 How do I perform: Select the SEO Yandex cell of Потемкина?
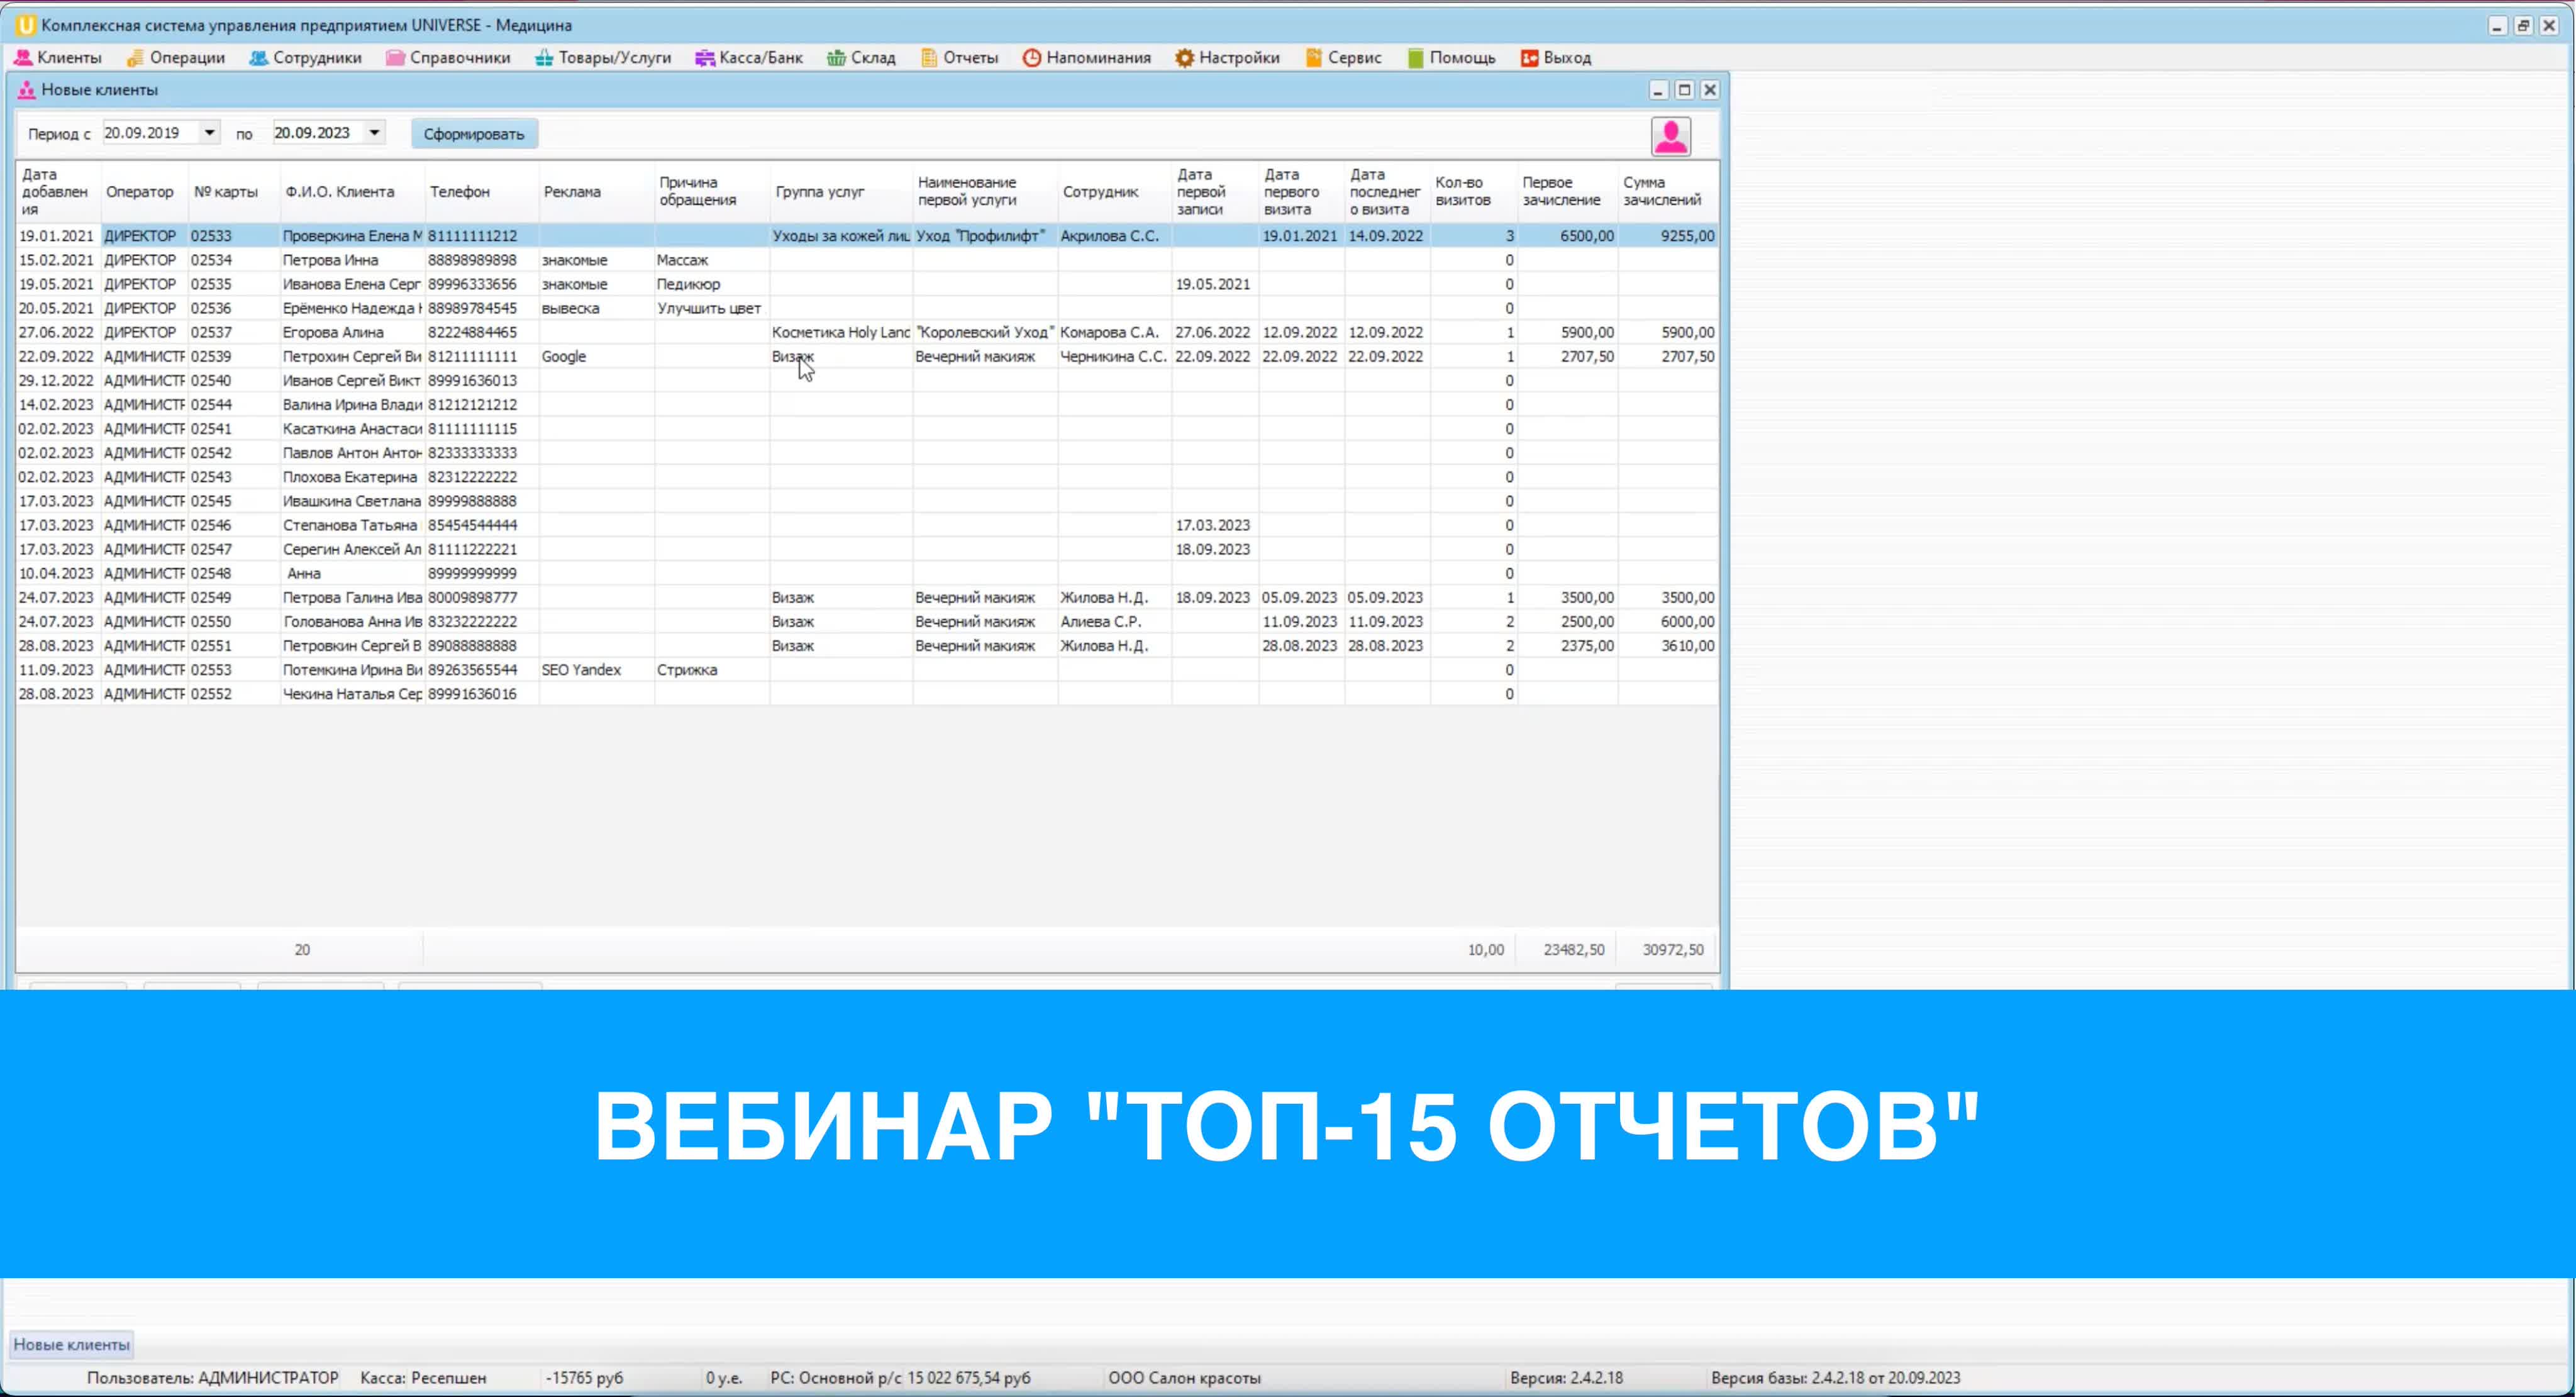(x=581, y=670)
